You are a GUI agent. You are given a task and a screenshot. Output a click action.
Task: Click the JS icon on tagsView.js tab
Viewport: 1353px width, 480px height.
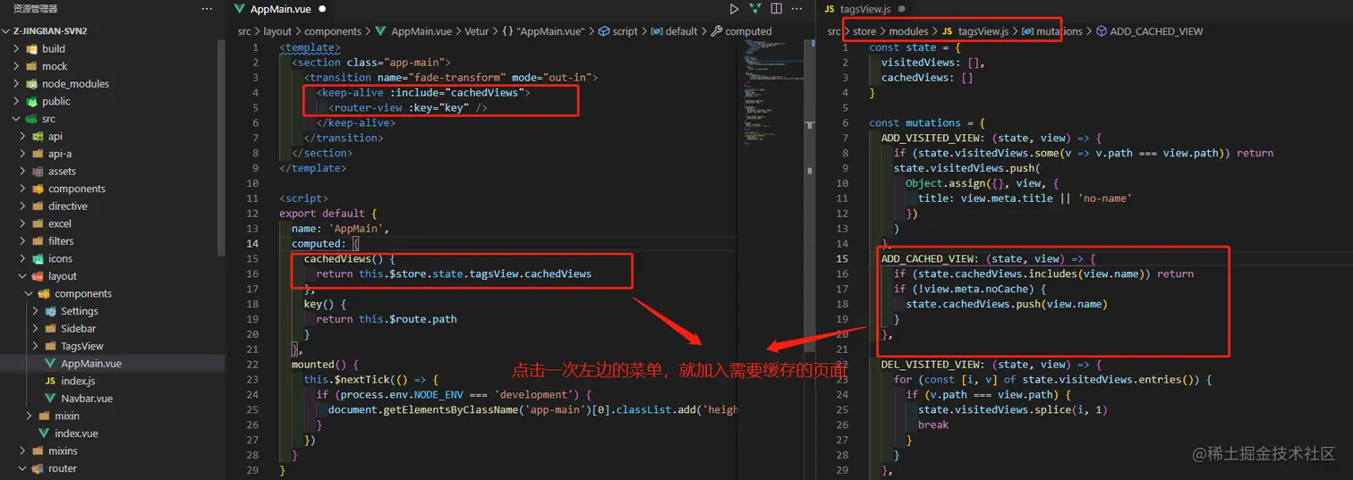click(830, 9)
